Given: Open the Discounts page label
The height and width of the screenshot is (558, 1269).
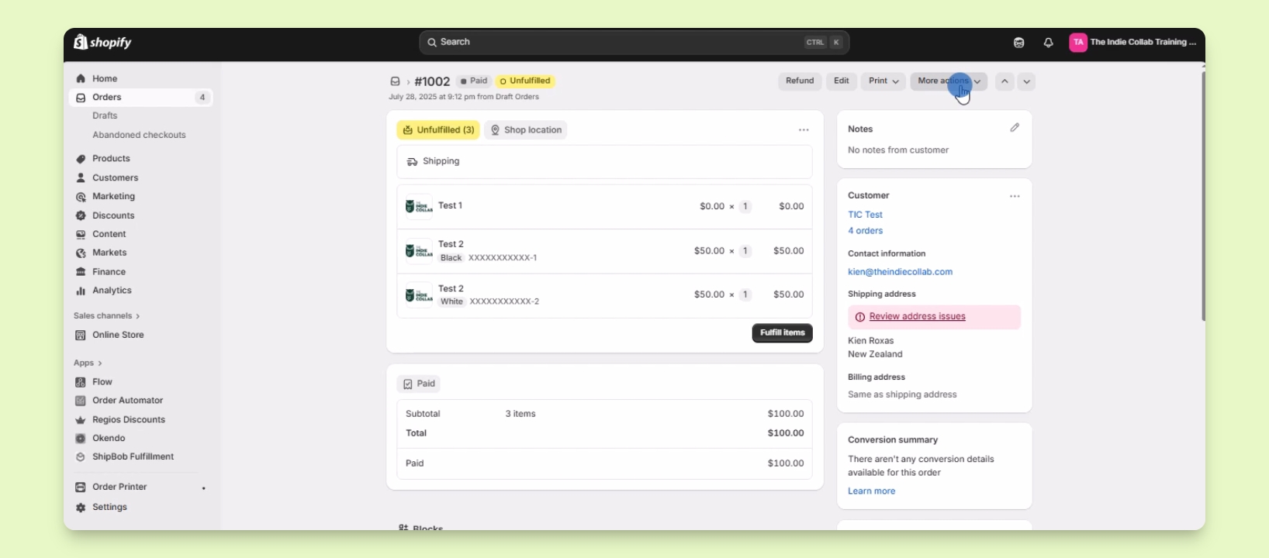Looking at the screenshot, I should tap(113, 215).
